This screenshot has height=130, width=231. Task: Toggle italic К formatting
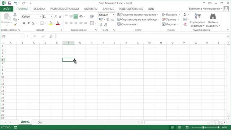pyautogui.click(x=29, y=23)
